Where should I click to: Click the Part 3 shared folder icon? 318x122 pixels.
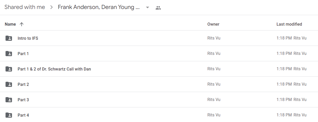(x=9, y=100)
